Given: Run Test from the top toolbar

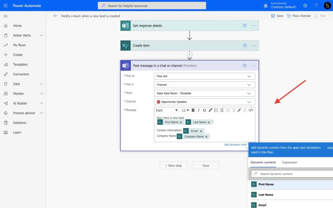Looking at the screenshot, I should [320, 16].
